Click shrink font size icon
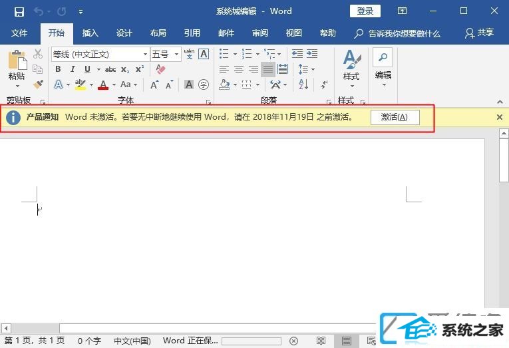509x348 pixels. [x=169, y=85]
